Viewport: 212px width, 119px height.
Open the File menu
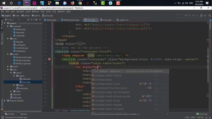(2, 12)
